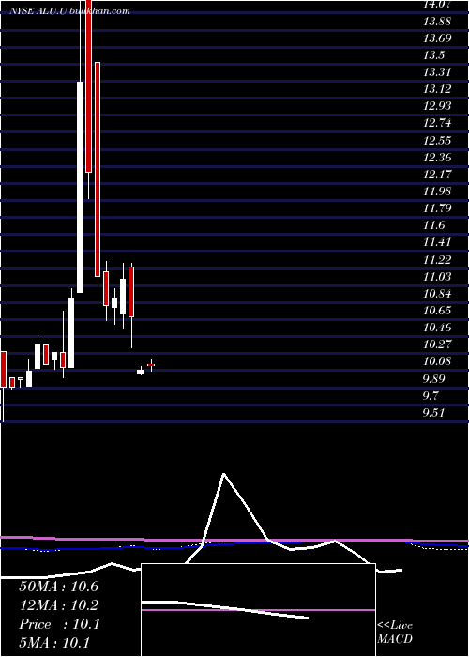Select the 11.98 price axis label

click(x=437, y=191)
